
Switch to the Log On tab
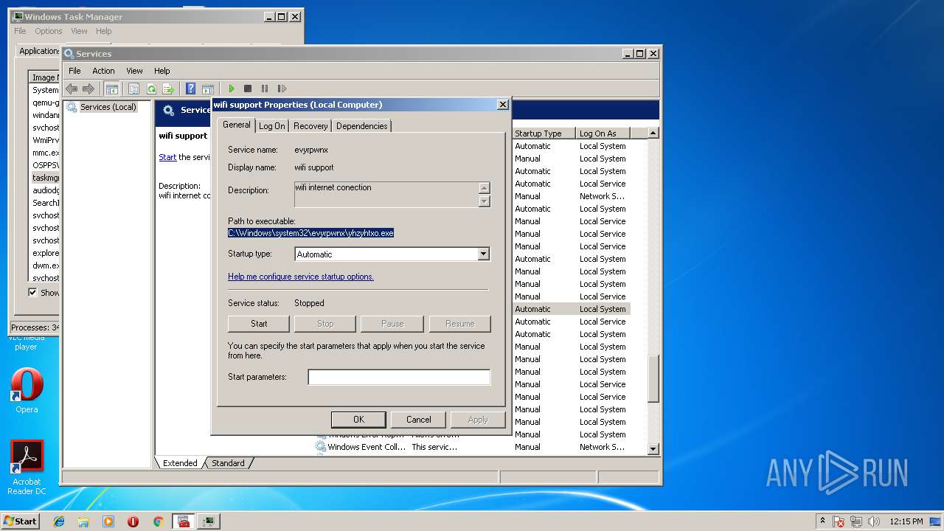click(x=271, y=126)
